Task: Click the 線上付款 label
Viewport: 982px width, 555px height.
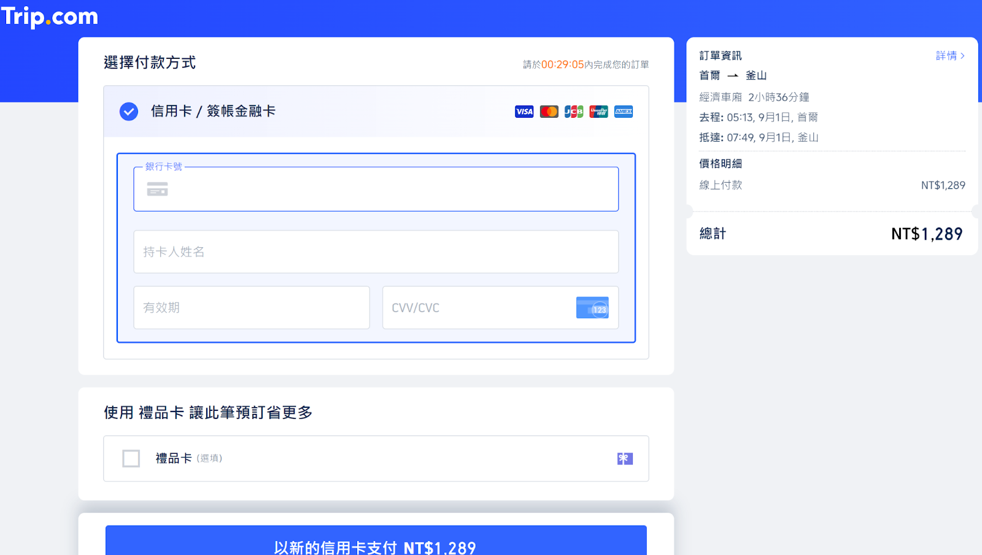Action: (721, 185)
